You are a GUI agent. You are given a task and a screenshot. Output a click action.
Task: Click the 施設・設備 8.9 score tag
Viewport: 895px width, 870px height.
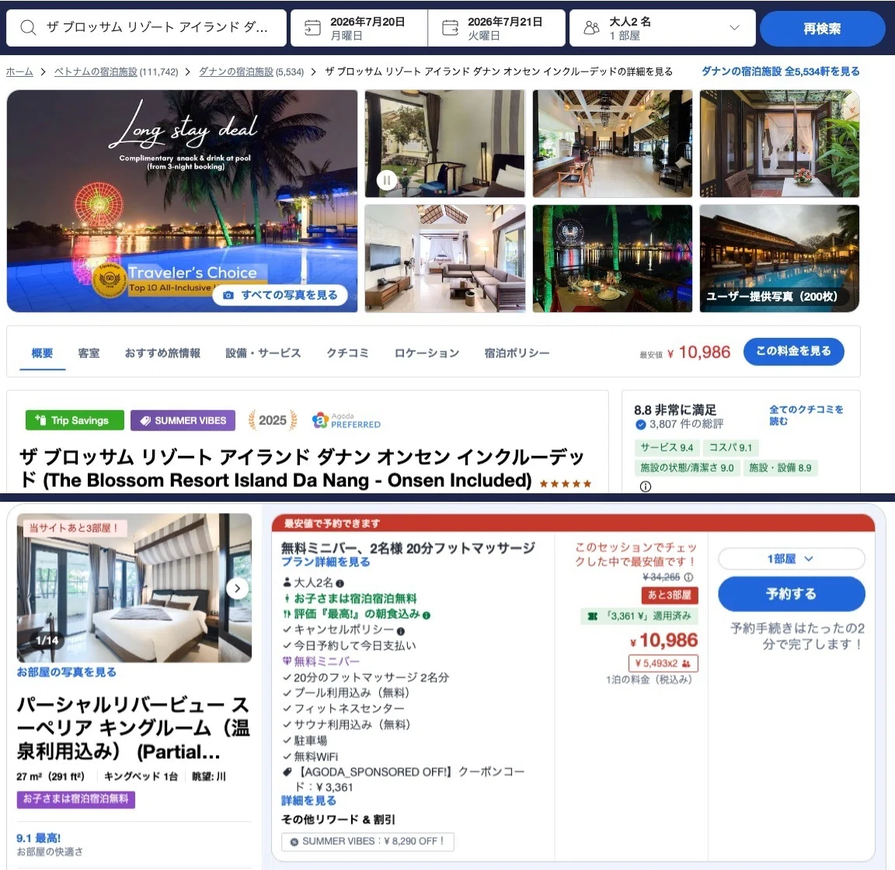[x=780, y=468]
